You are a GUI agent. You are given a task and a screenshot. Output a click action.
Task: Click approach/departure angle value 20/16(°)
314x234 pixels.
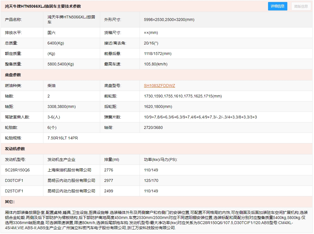151,43
